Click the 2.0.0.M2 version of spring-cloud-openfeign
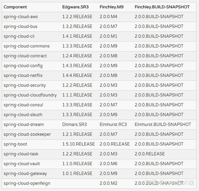This screenshot has width=199, height=191. click(108, 183)
